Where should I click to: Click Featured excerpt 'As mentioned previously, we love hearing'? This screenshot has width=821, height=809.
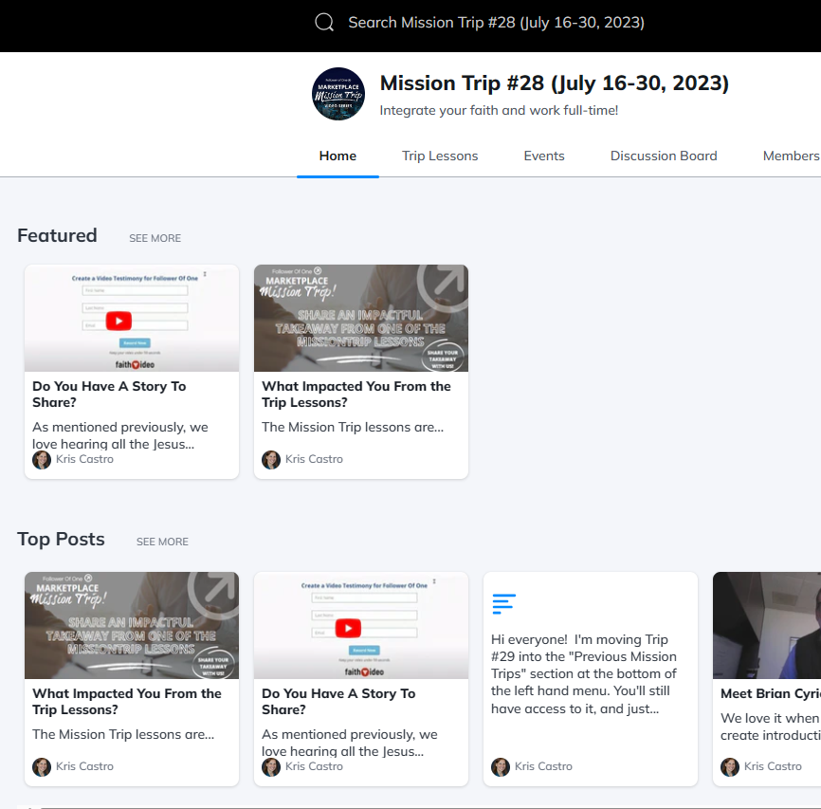coord(120,435)
